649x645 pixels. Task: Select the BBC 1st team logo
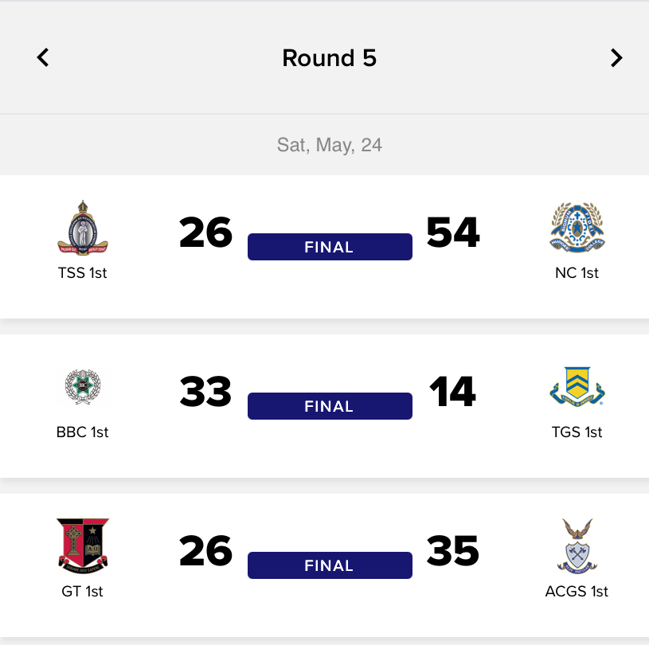pyautogui.click(x=83, y=387)
